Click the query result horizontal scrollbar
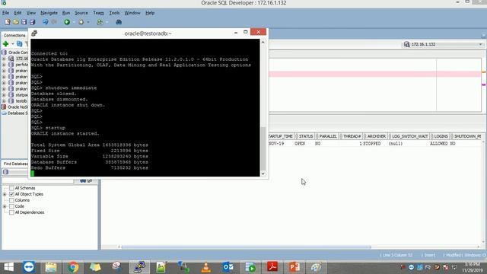The width and height of the screenshot is (487, 274). point(247,247)
